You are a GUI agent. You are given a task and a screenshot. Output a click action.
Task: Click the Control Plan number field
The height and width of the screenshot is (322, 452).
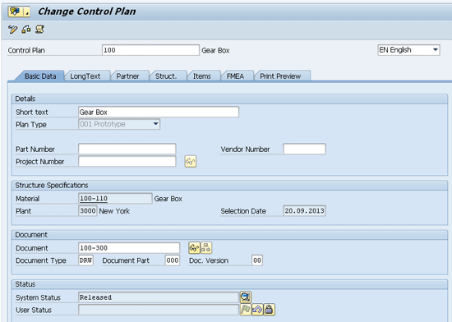(150, 50)
